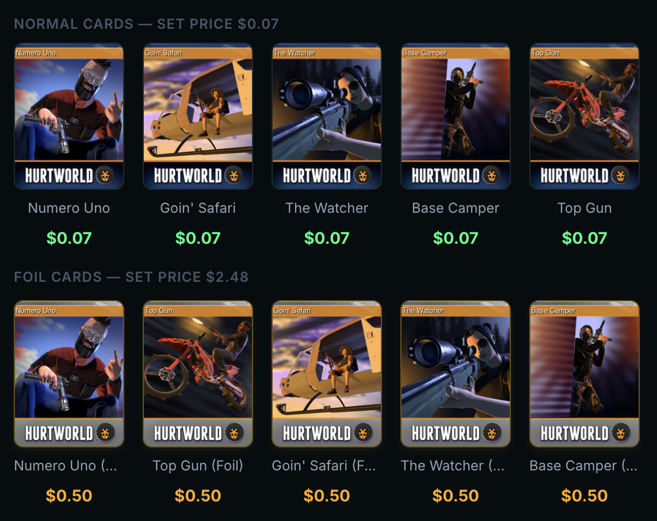
Task: Click the $0.07 price under Base Camper
Action: [x=456, y=238]
